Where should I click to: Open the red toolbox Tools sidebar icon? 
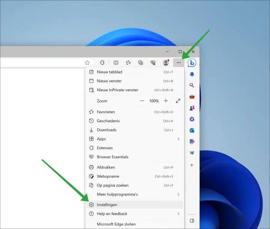click(192, 97)
